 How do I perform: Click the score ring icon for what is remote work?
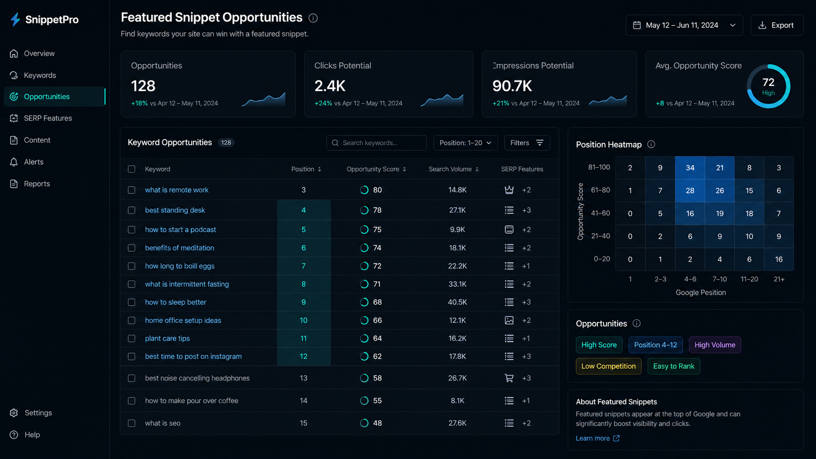click(x=364, y=190)
